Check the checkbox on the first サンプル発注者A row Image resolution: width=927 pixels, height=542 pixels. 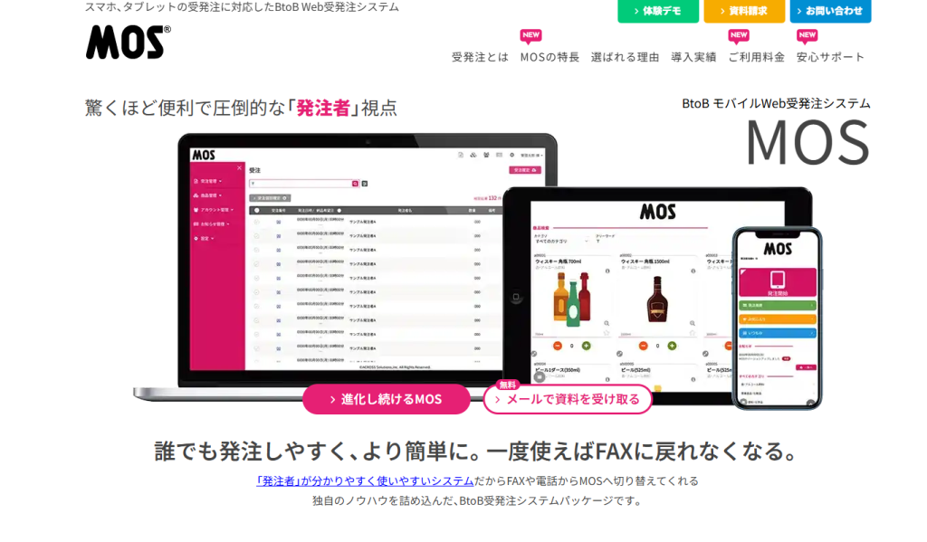tap(256, 221)
